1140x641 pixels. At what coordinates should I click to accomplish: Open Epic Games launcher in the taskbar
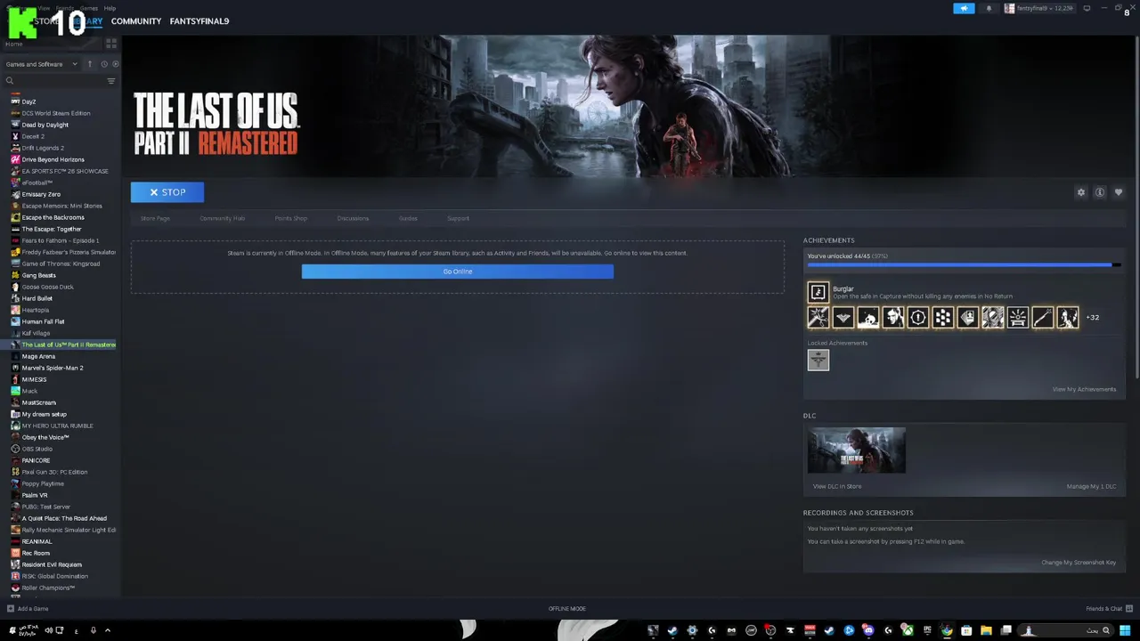coord(927,630)
